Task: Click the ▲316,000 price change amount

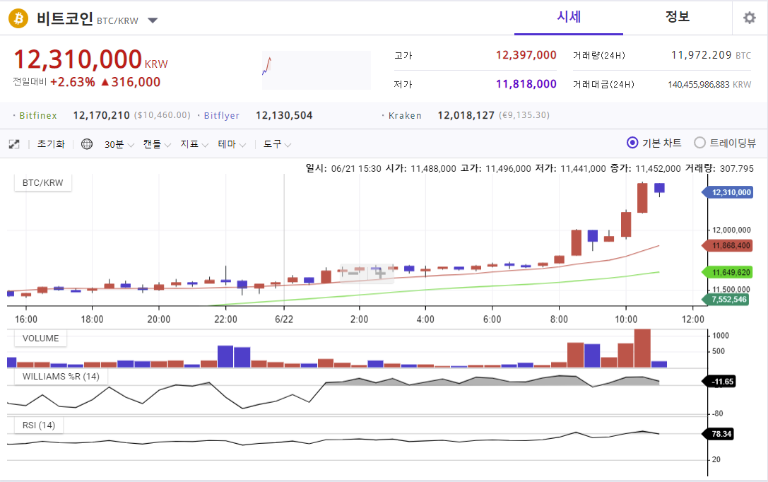Action: click(131, 82)
